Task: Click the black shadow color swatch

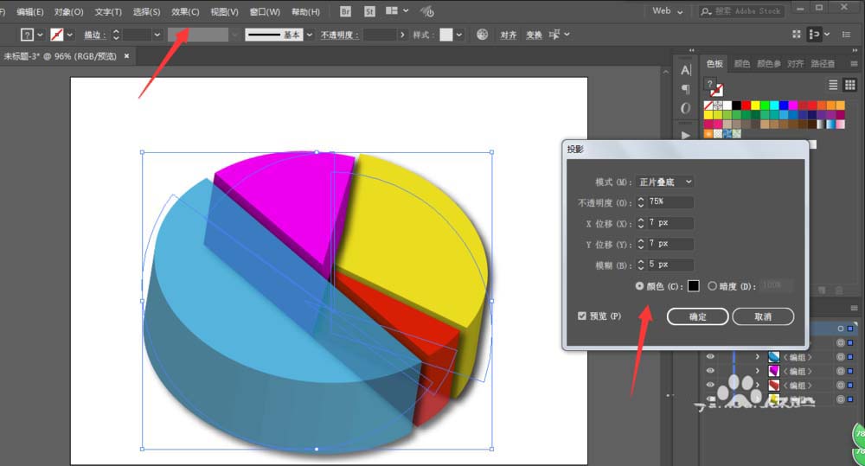Action: 694,285
